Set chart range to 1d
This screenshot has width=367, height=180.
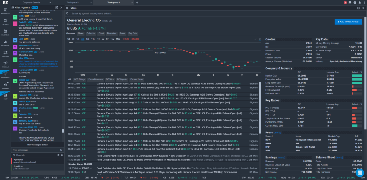click(x=68, y=39)
